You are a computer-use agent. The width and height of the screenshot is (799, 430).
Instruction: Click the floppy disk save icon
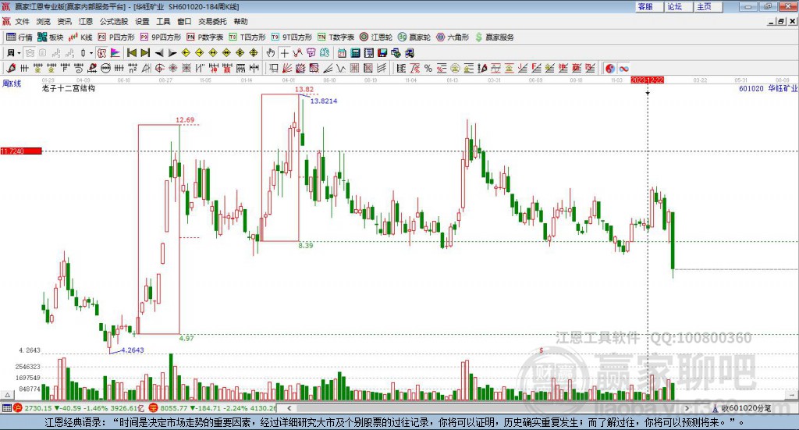click(382, 53)
